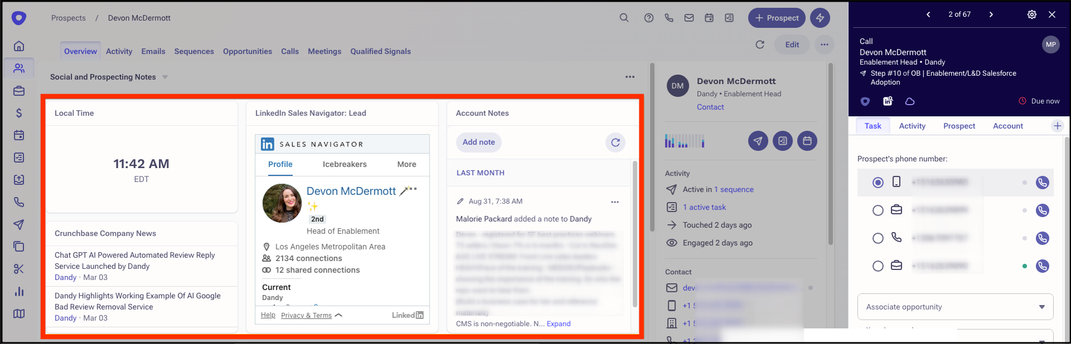Switch to the Emails tab

click(x=153, y=51)
